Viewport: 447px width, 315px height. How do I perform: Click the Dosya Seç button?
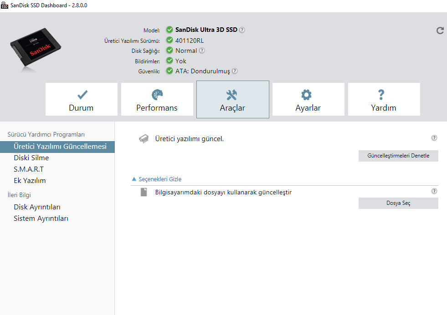coord(398,203)
